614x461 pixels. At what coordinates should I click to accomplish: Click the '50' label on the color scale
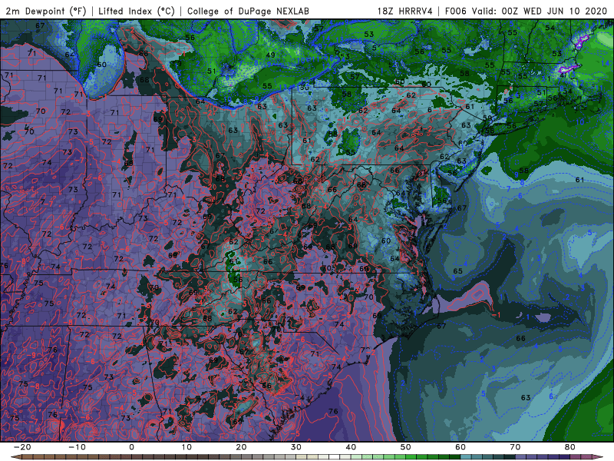406,447
